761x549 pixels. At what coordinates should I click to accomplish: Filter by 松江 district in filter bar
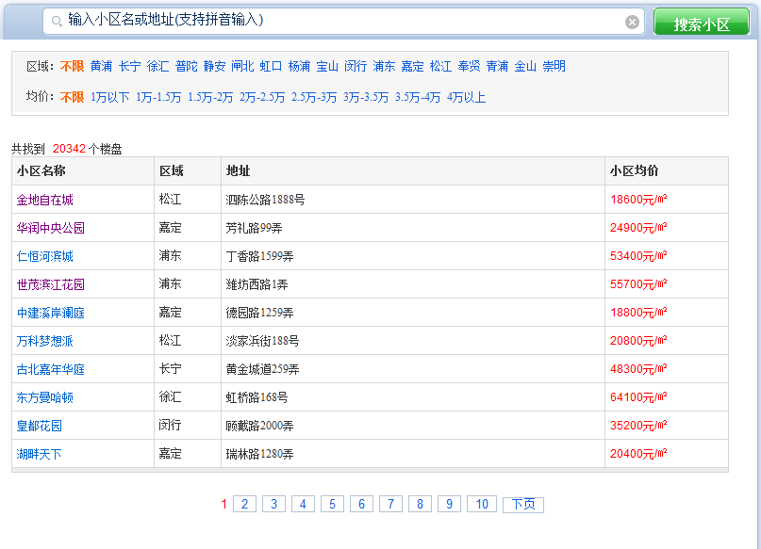[440, 66]
